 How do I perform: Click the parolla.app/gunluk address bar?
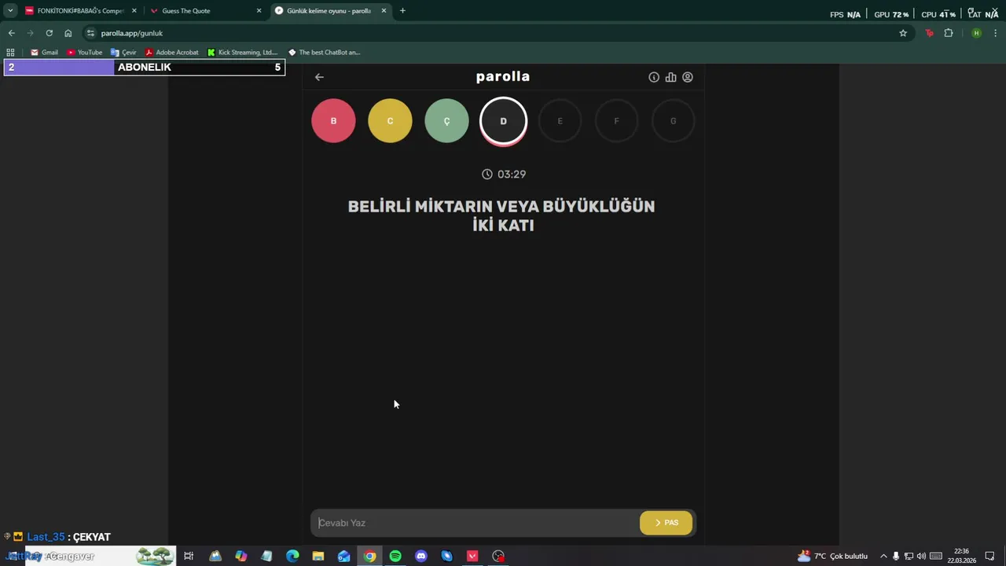(x=497, y=33)
